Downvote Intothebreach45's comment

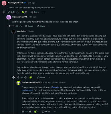pyautogui.click(x=21, y=26)
